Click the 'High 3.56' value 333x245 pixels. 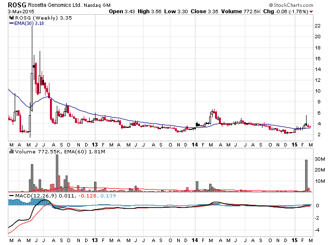click(x=149, y=11)
